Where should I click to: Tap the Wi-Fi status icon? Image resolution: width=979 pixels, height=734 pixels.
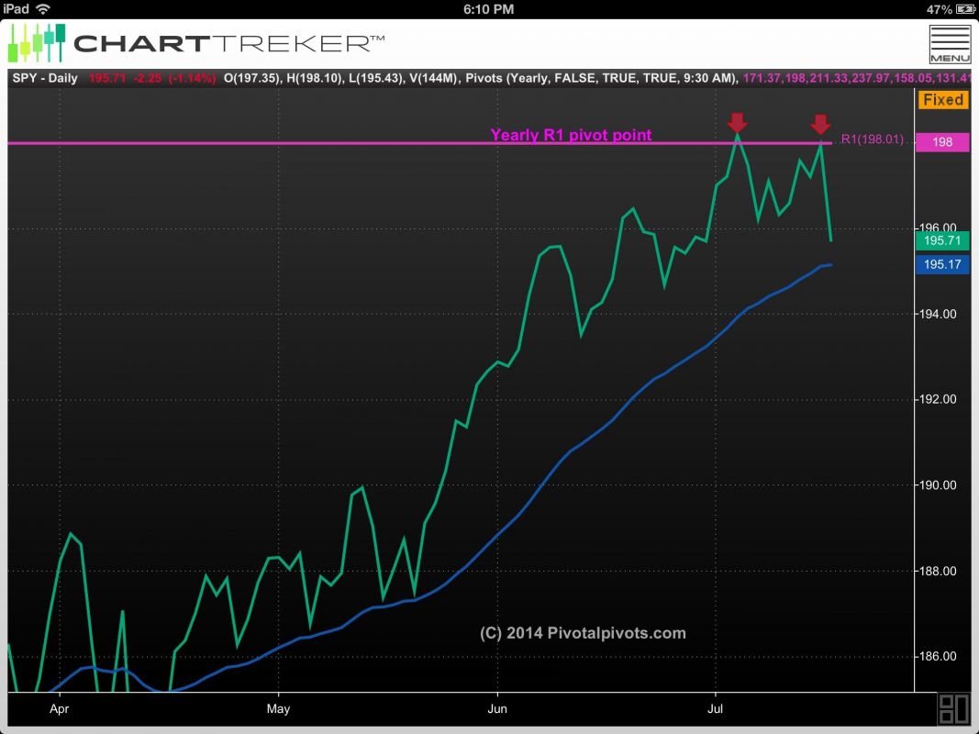point(43,8)
